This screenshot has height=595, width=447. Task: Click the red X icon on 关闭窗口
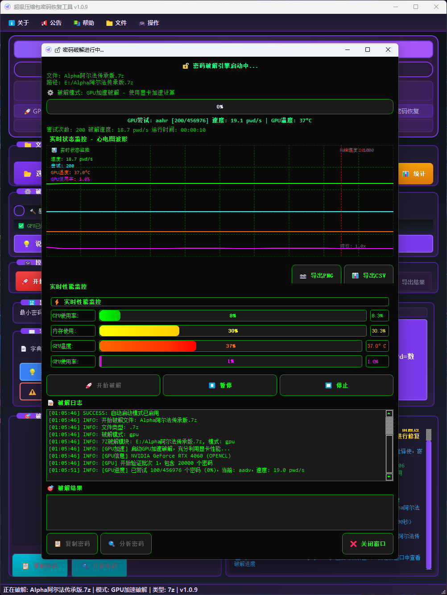point(353,544)
